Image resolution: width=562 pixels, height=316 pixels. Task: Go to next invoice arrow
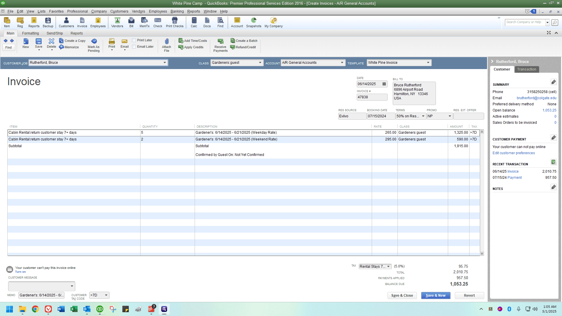click(12, 41)
